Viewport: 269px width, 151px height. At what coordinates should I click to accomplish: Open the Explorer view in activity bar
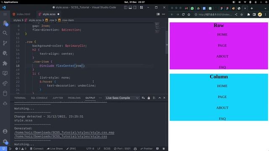[5, 23]
